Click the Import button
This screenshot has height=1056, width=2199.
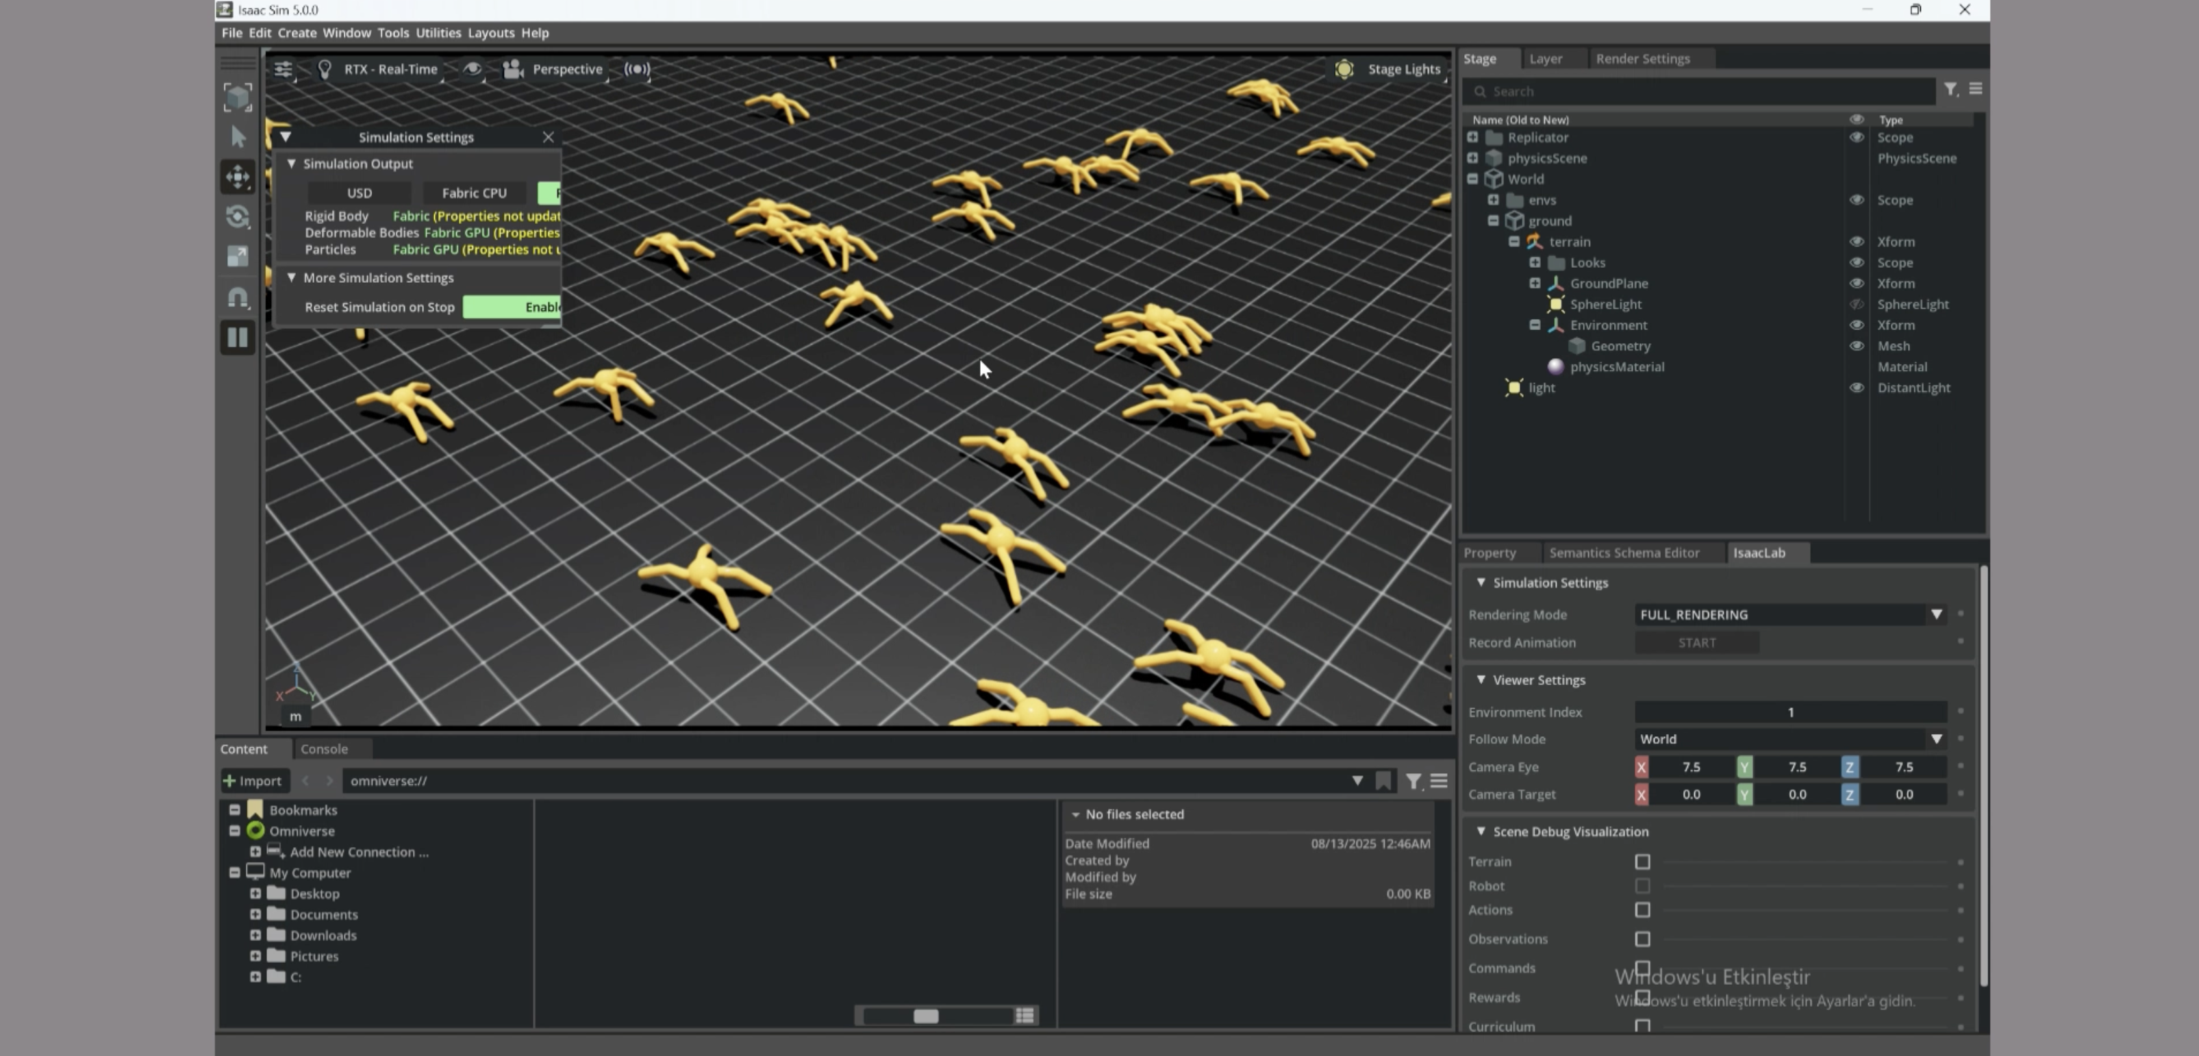[253, 780]
